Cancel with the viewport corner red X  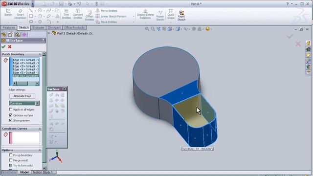pyautogui.click(x=298, y=44)
